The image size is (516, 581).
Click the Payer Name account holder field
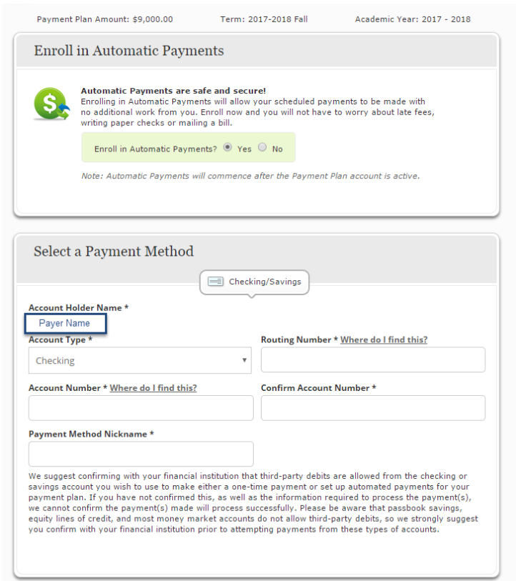click(66, 324)
